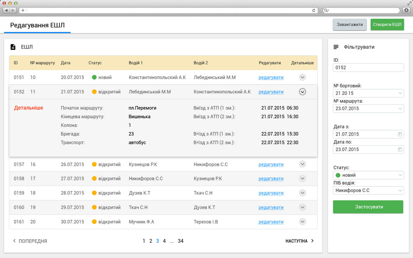Click driver name Константинопольский А.К in row 0151

[157, 77]
